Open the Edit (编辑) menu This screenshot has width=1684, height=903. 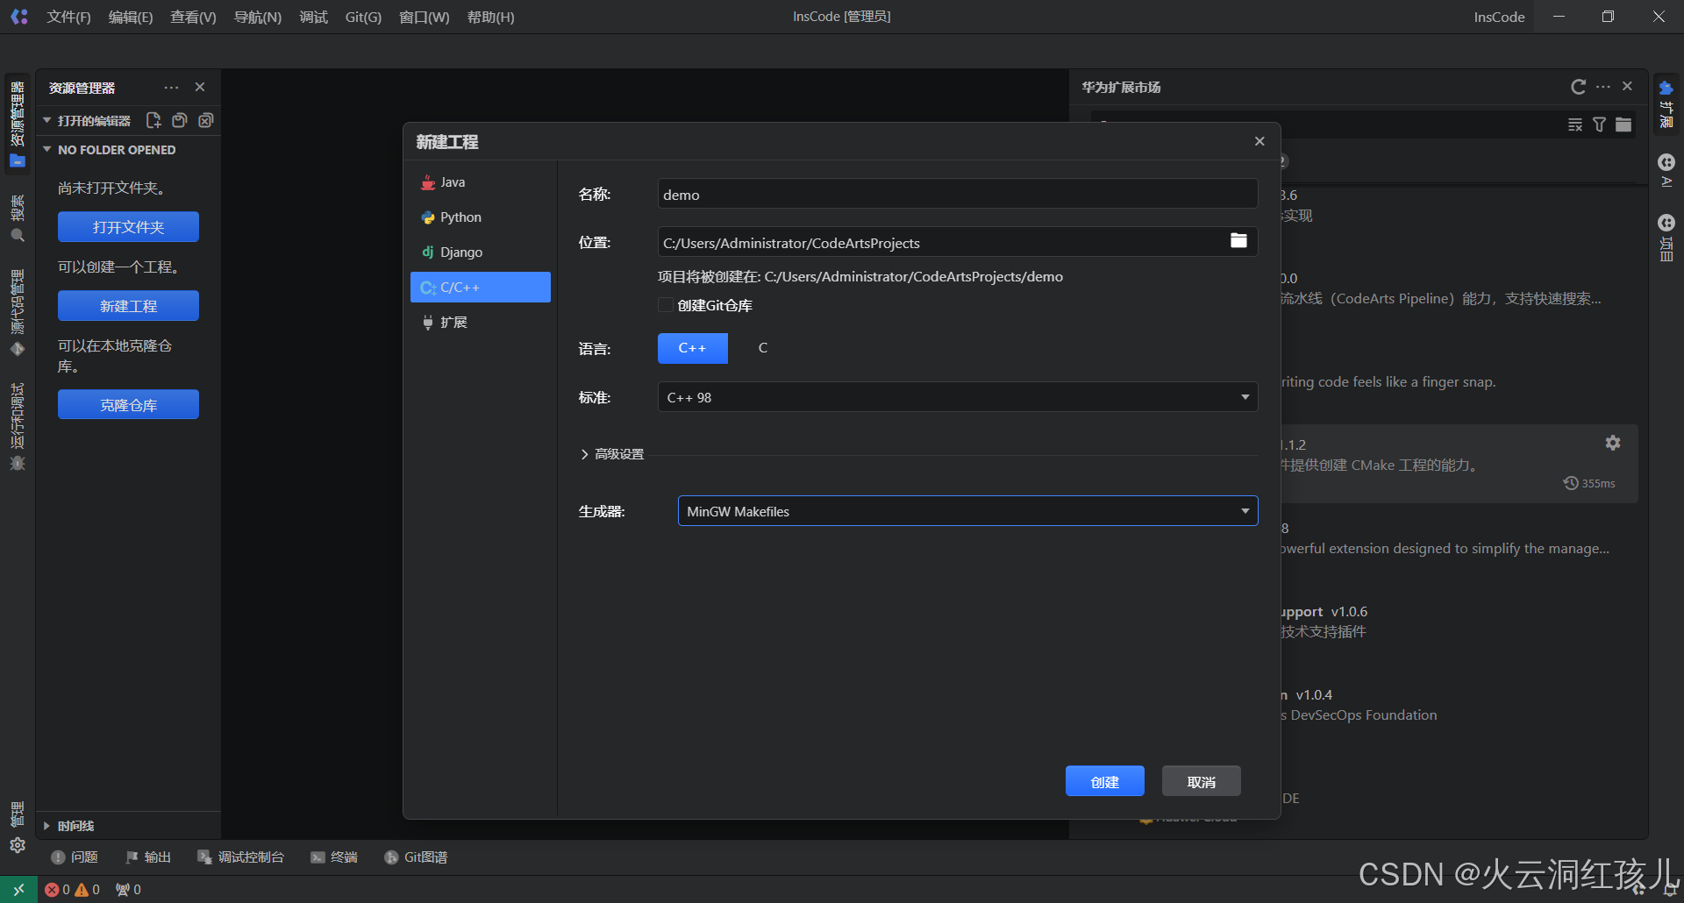click(x=131, y=17)
